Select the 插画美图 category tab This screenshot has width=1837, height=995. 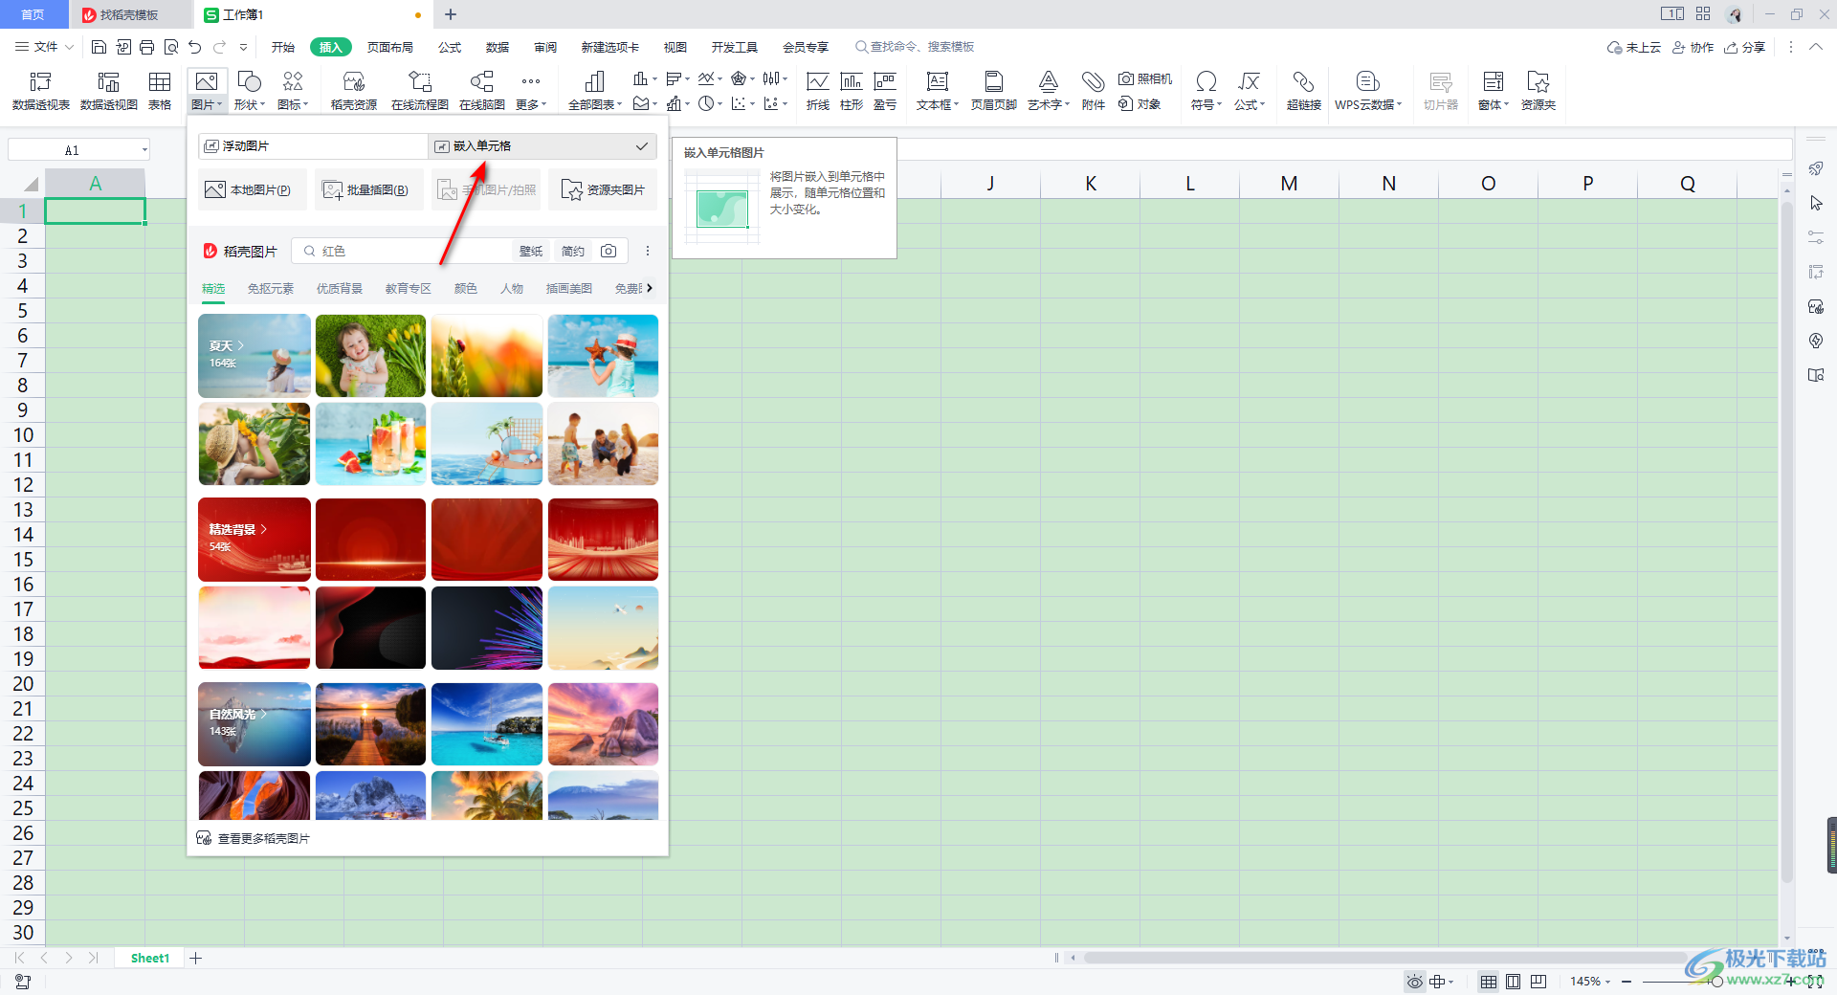click(x=569, y=288)
